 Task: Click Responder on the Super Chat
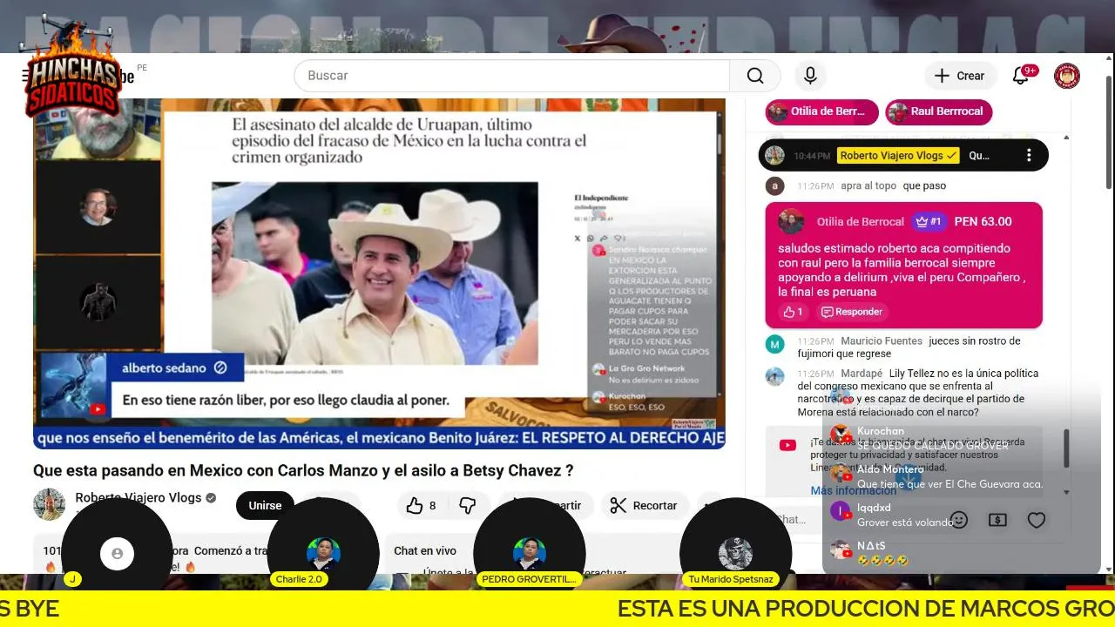click(x=852, y=312)
